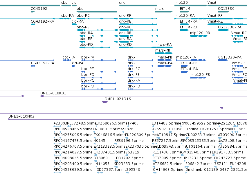Select transcript bbc-RB
Image resolution: width=247 pixels, height=174 pixels.
(97, 30)
